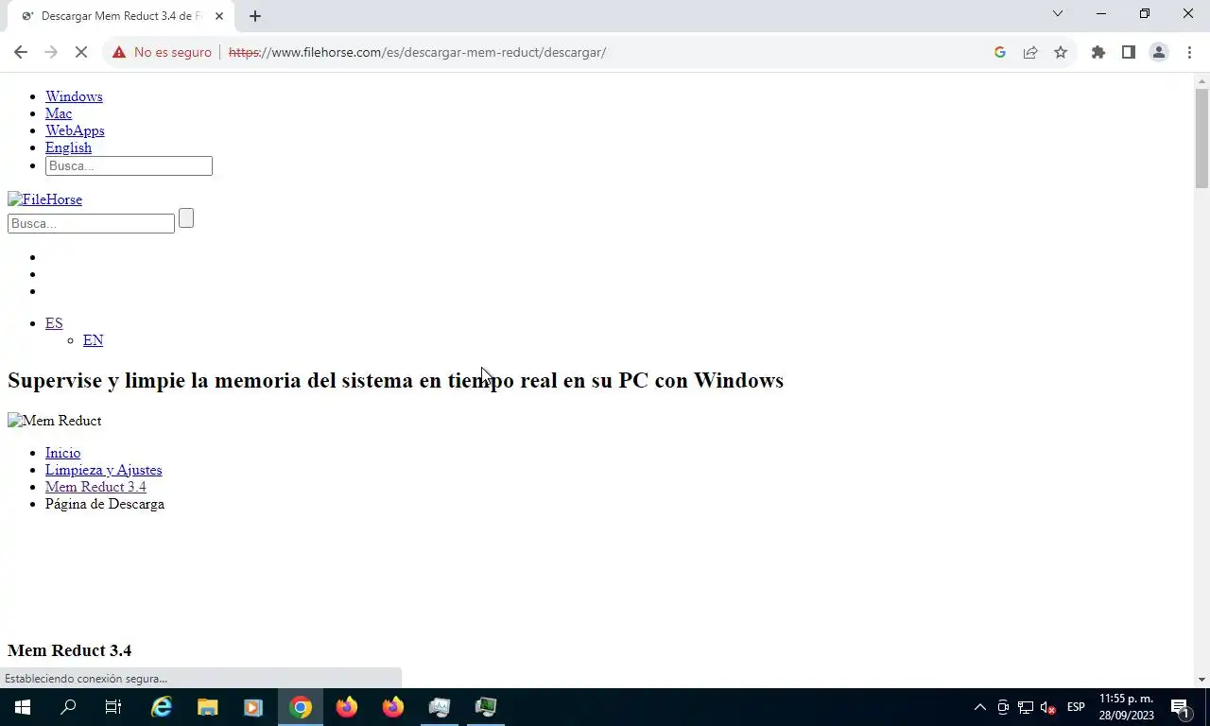Stop loading the page
Screen dimensions: 1210x726
pyautogui.click(x=81, y=52)
